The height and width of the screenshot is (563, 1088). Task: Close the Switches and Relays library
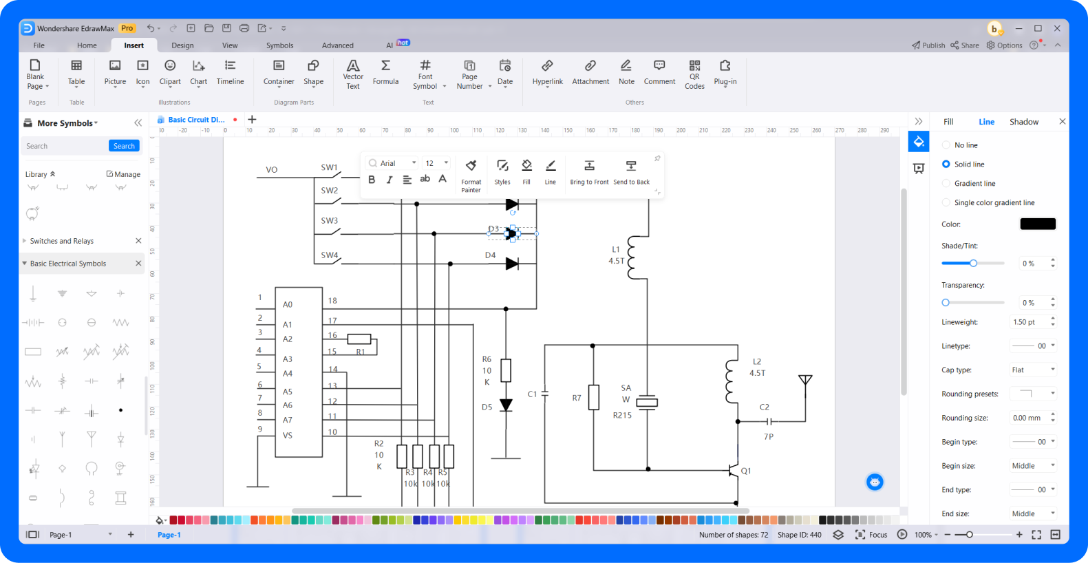(x=138, y=241)
